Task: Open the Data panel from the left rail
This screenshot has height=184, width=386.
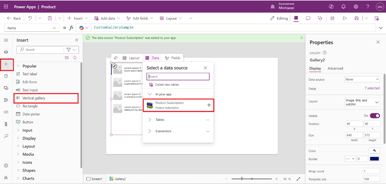Action: coord(6,76)
